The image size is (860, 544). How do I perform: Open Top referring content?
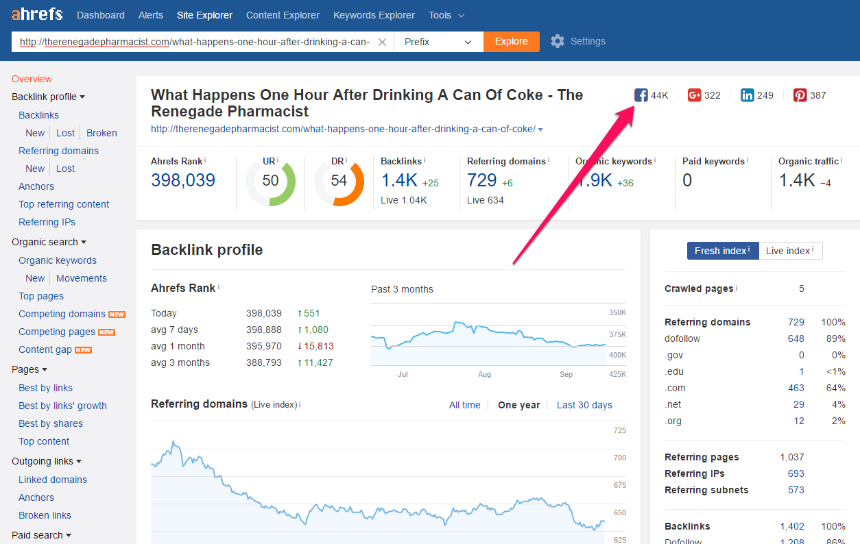tap(64, 204)
